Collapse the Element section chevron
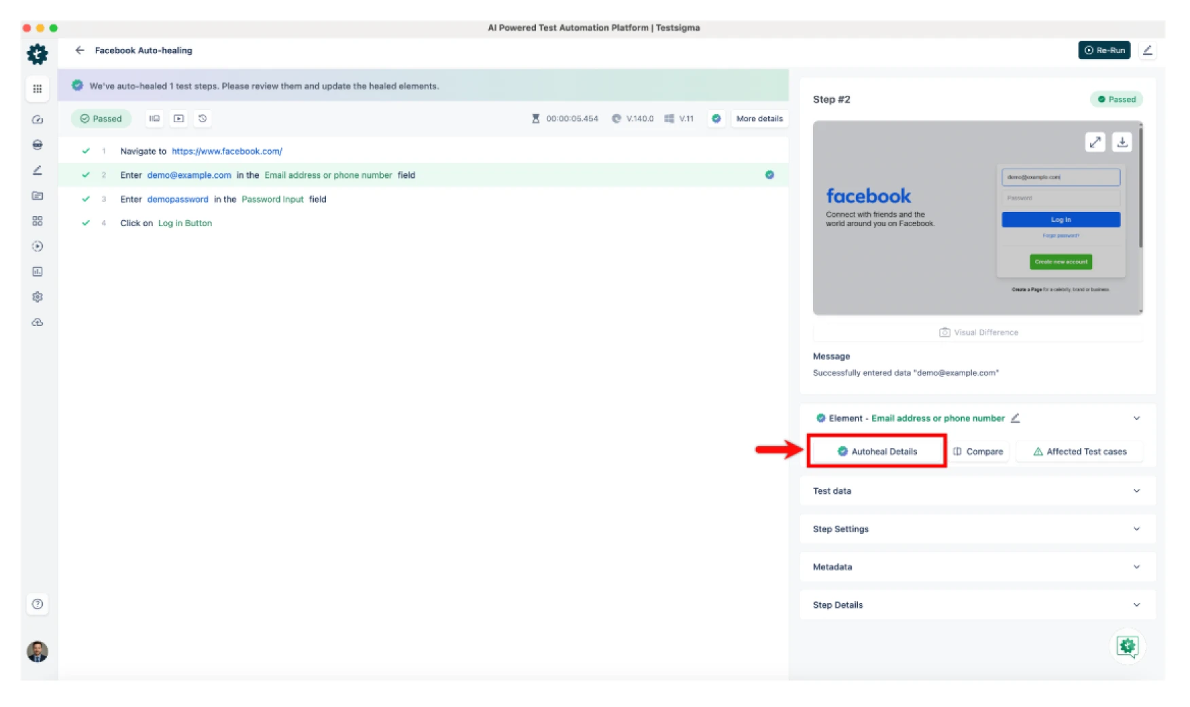1190x707 pixels. pyautogui.click(x=1136, y=418)
